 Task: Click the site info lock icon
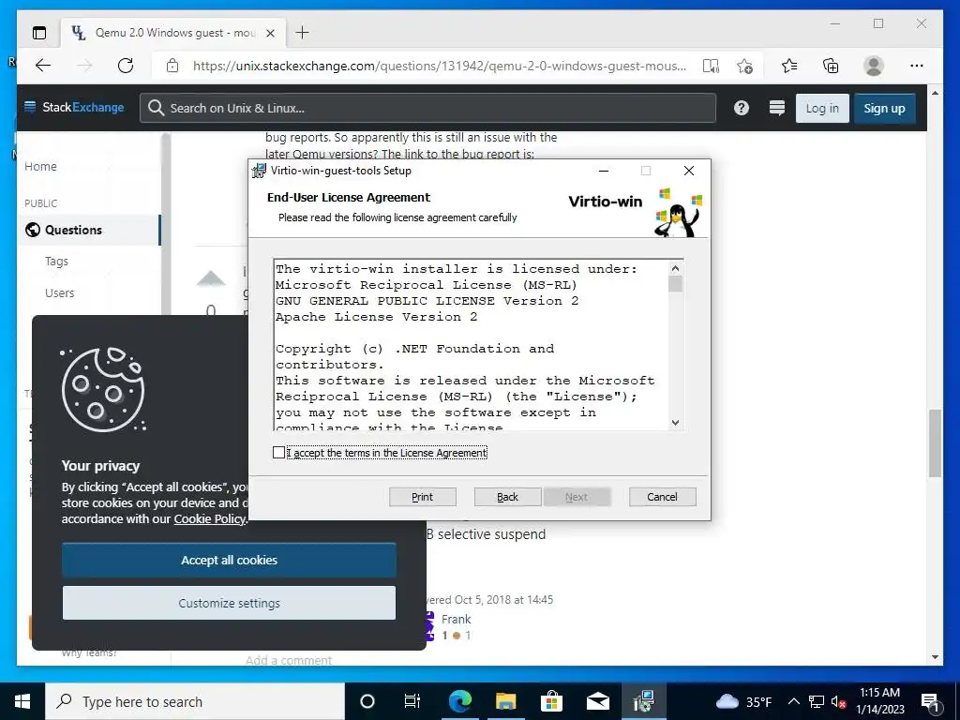click(x=172, y=66)
